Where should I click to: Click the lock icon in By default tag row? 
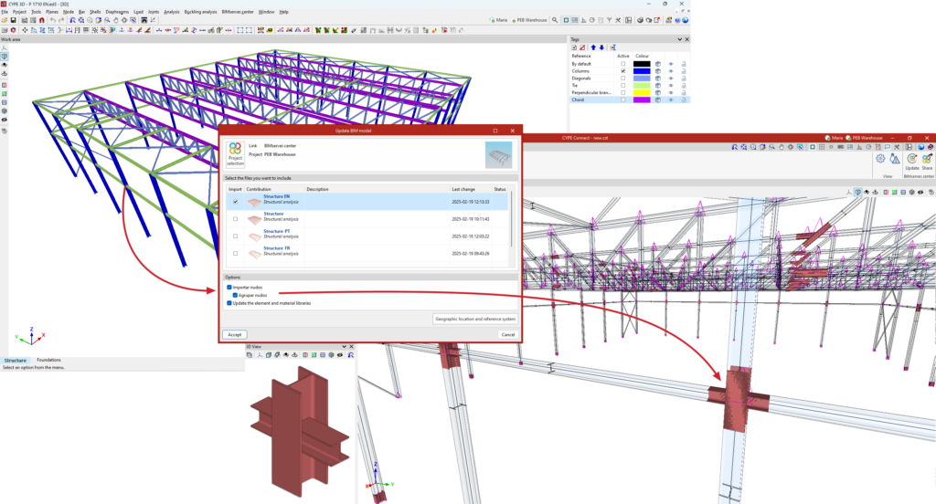point(684,64)
